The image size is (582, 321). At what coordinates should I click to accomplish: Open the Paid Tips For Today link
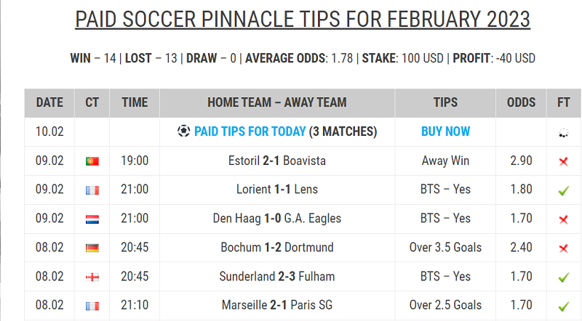tap(250, 131)
